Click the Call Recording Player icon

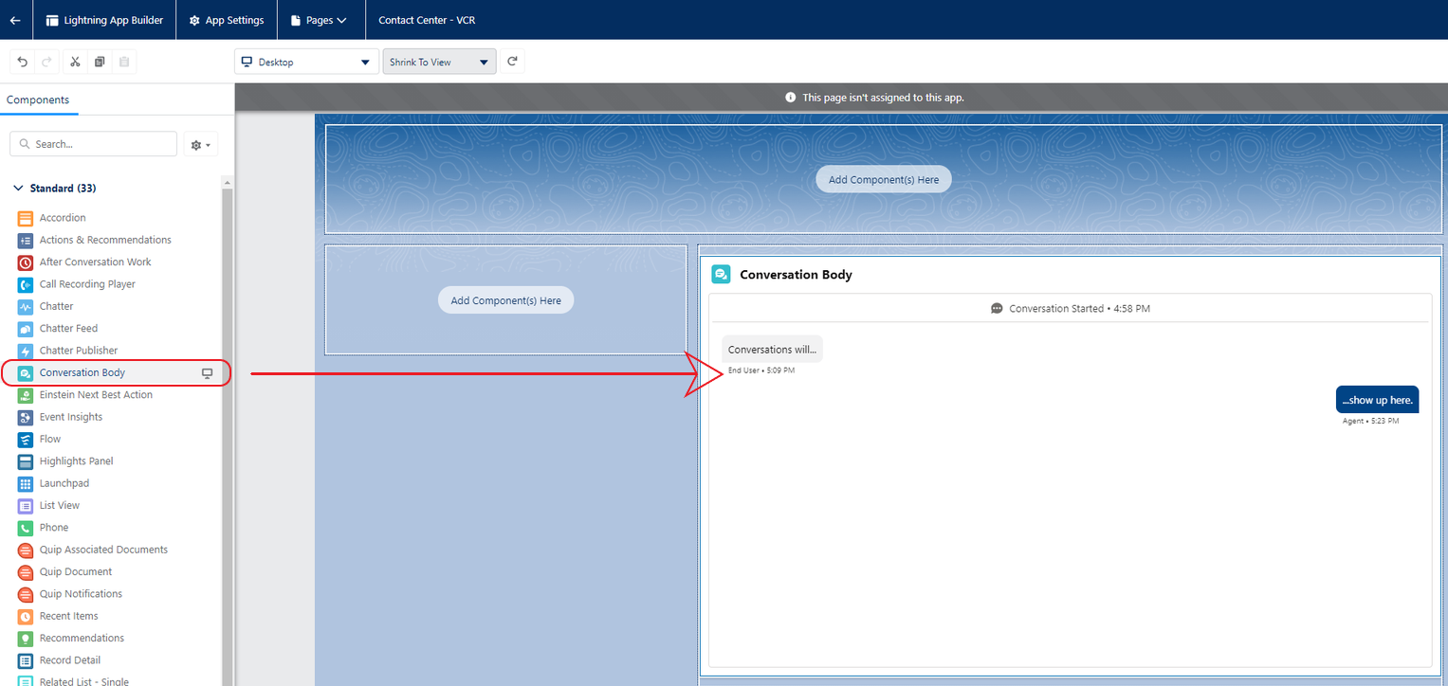point(26,284)
